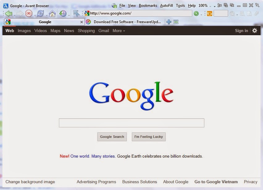Click the grayed Forward arrow button
The width and height of the screenshot is (263, 190).
20,13
